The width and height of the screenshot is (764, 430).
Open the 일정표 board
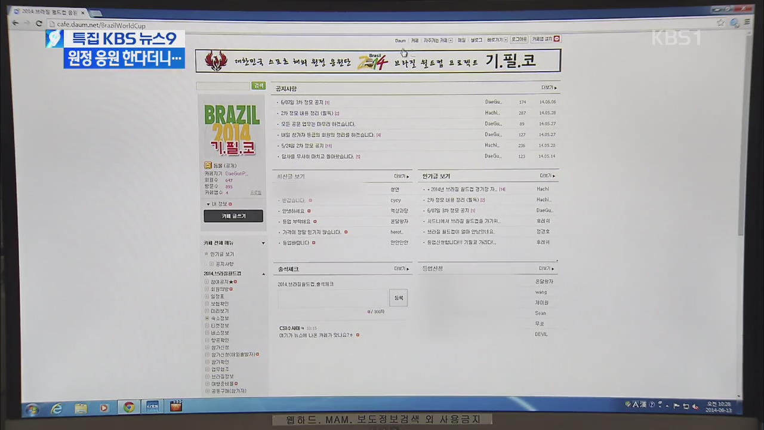point(217,296)
